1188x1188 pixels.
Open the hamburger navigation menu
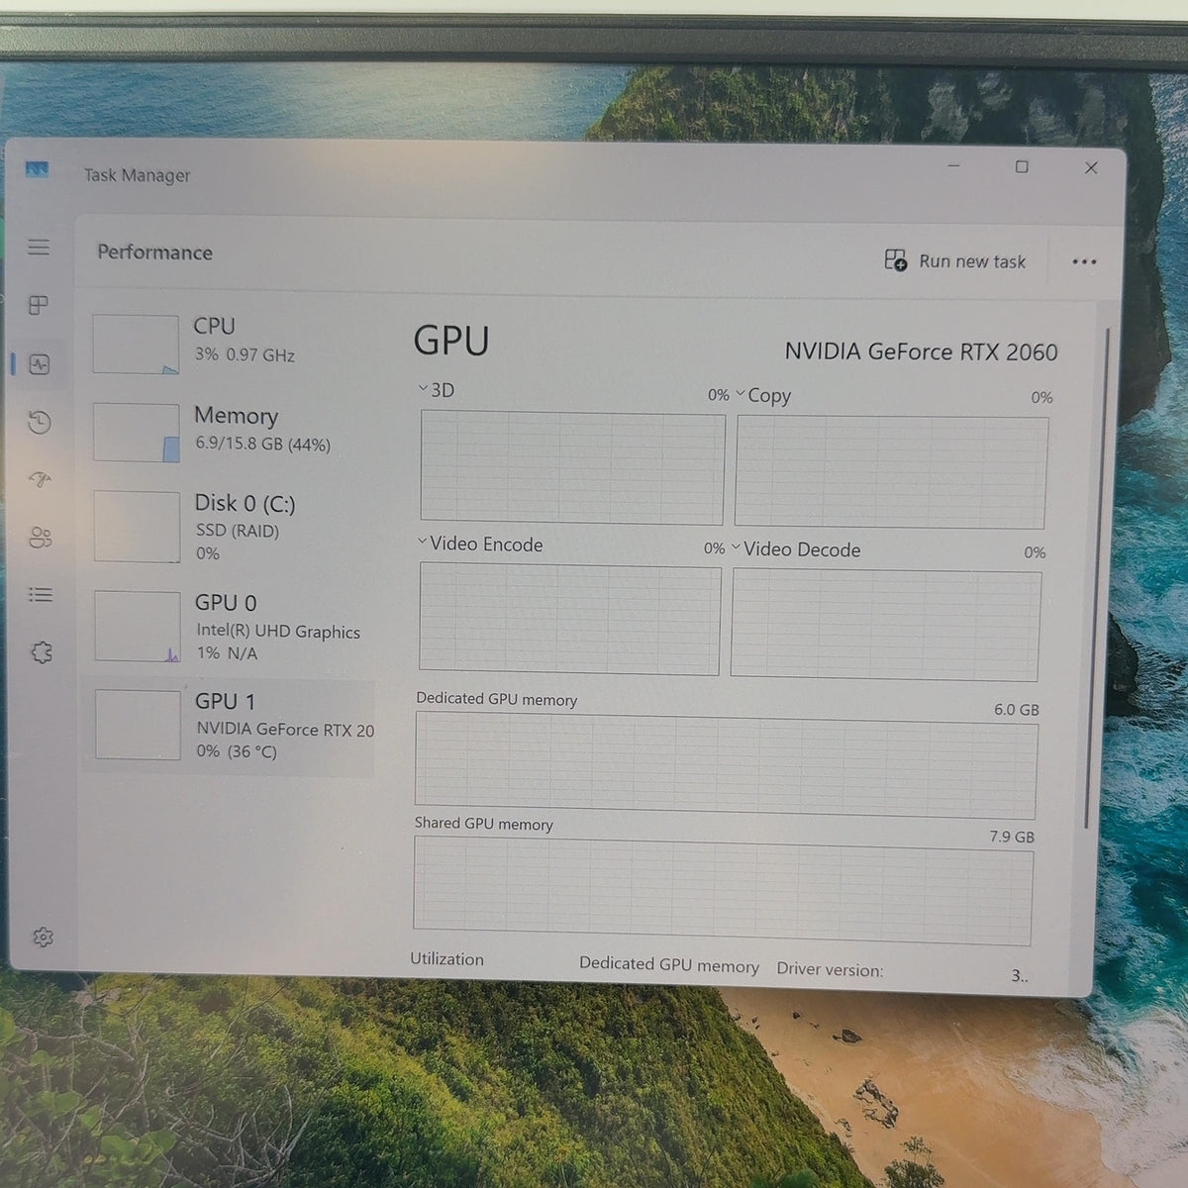(39, 247)
